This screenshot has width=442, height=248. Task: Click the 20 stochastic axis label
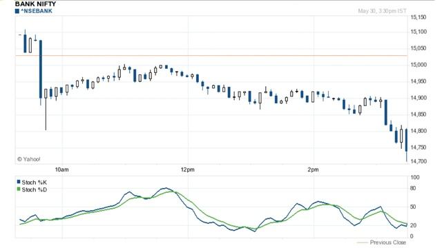413,225
